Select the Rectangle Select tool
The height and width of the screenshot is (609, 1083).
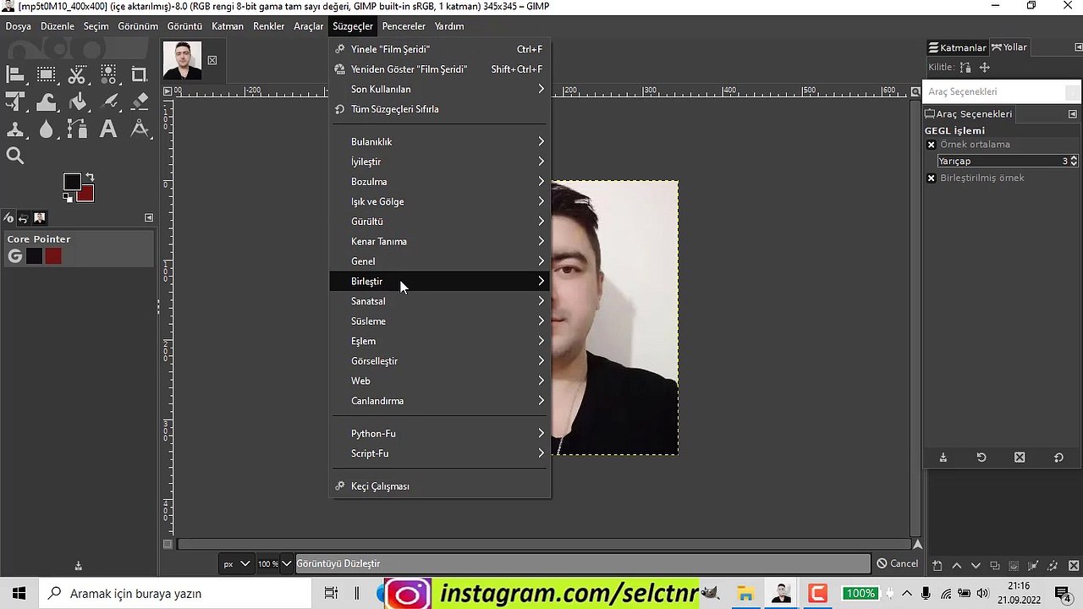point(47,75)
